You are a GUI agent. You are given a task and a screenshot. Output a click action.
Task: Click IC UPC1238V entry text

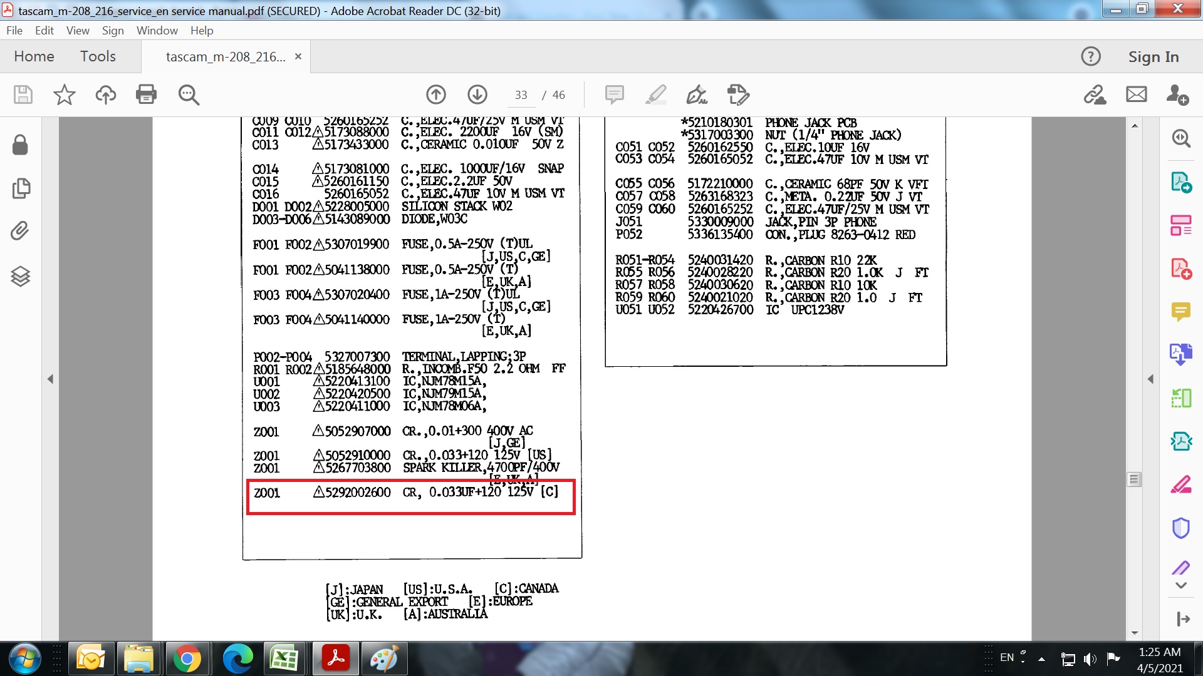(x=805, y=310)
